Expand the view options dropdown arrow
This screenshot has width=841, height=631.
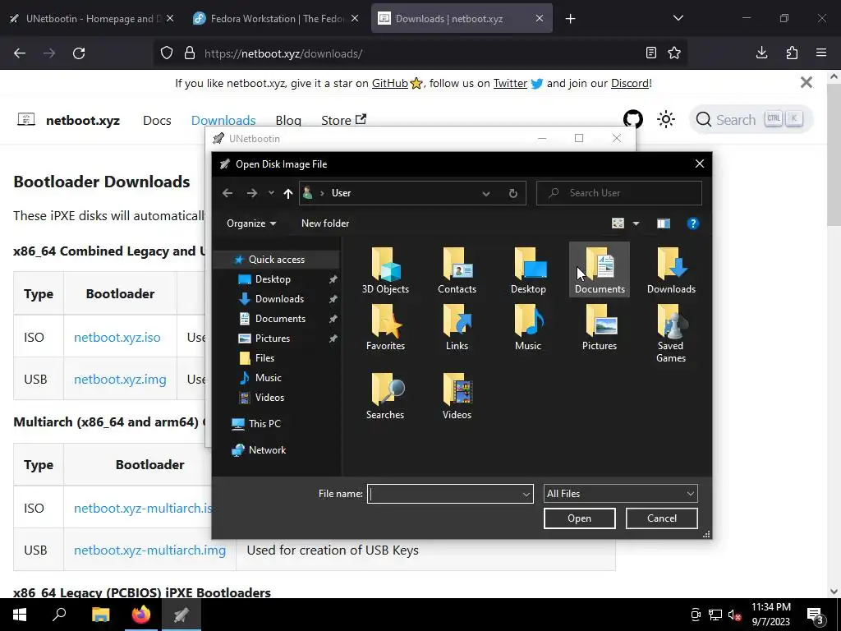pyautogui.click(x=636, y=223)
